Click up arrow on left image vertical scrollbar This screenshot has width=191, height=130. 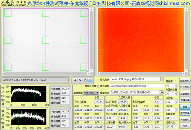point(91,10)
